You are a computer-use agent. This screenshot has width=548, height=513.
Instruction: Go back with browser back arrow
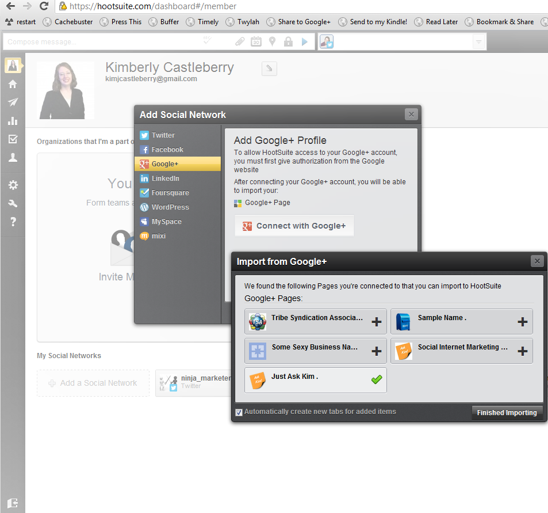(11, 6)
